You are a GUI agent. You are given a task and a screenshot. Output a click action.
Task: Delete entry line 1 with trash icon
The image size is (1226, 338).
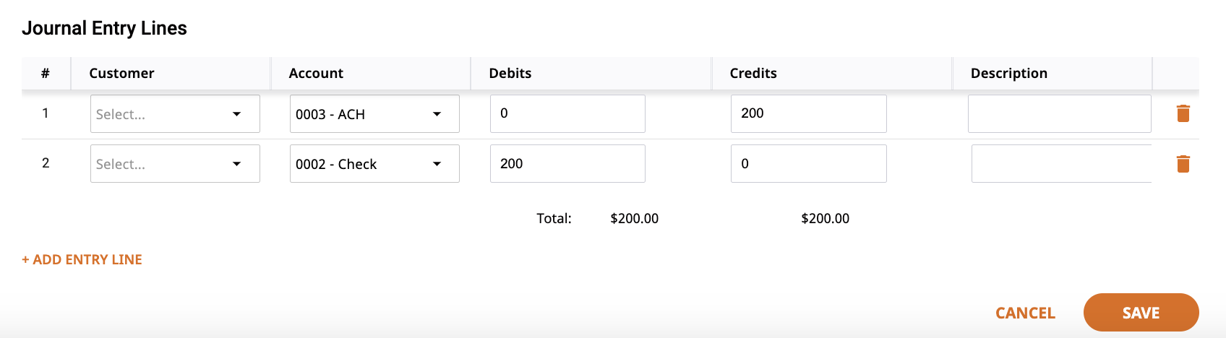click(x=1183, y=113)
